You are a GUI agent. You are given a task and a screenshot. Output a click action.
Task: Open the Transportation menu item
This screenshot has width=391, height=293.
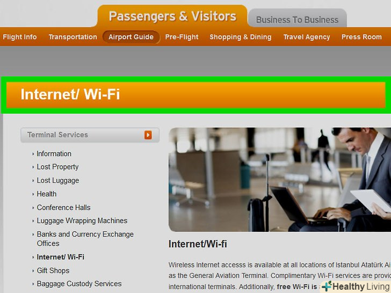(x=73, y=37)
